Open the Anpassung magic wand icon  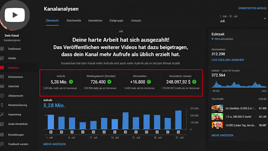pyautogui.click(x=2, y=114)
